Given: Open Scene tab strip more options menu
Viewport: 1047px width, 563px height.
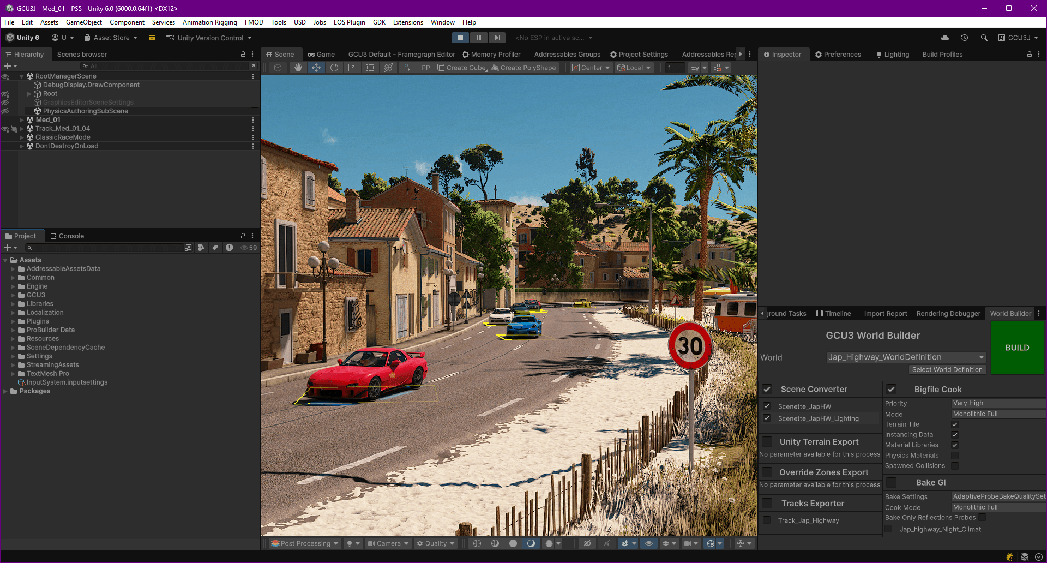Looking at the screenshot, I should coord(750,55).
